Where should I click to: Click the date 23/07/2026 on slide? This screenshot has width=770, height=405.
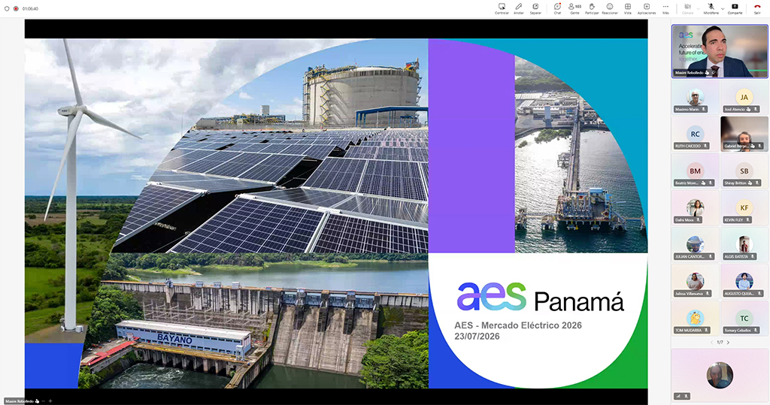coord(477,337)
